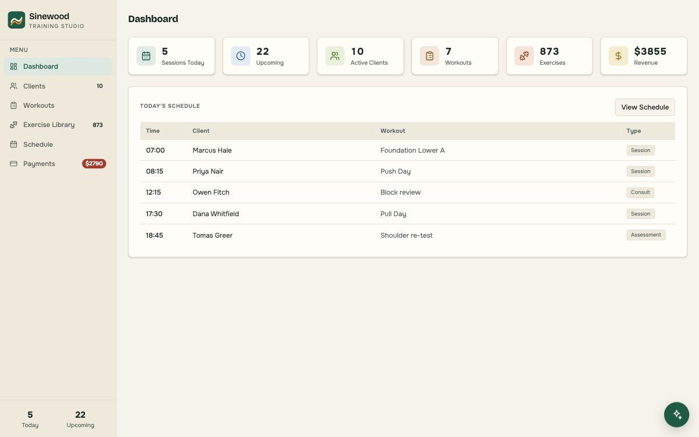This screenshot has height=437, width=699.
Task: Select Dashboard in the sidebar menu
Action: pos(58,66)
